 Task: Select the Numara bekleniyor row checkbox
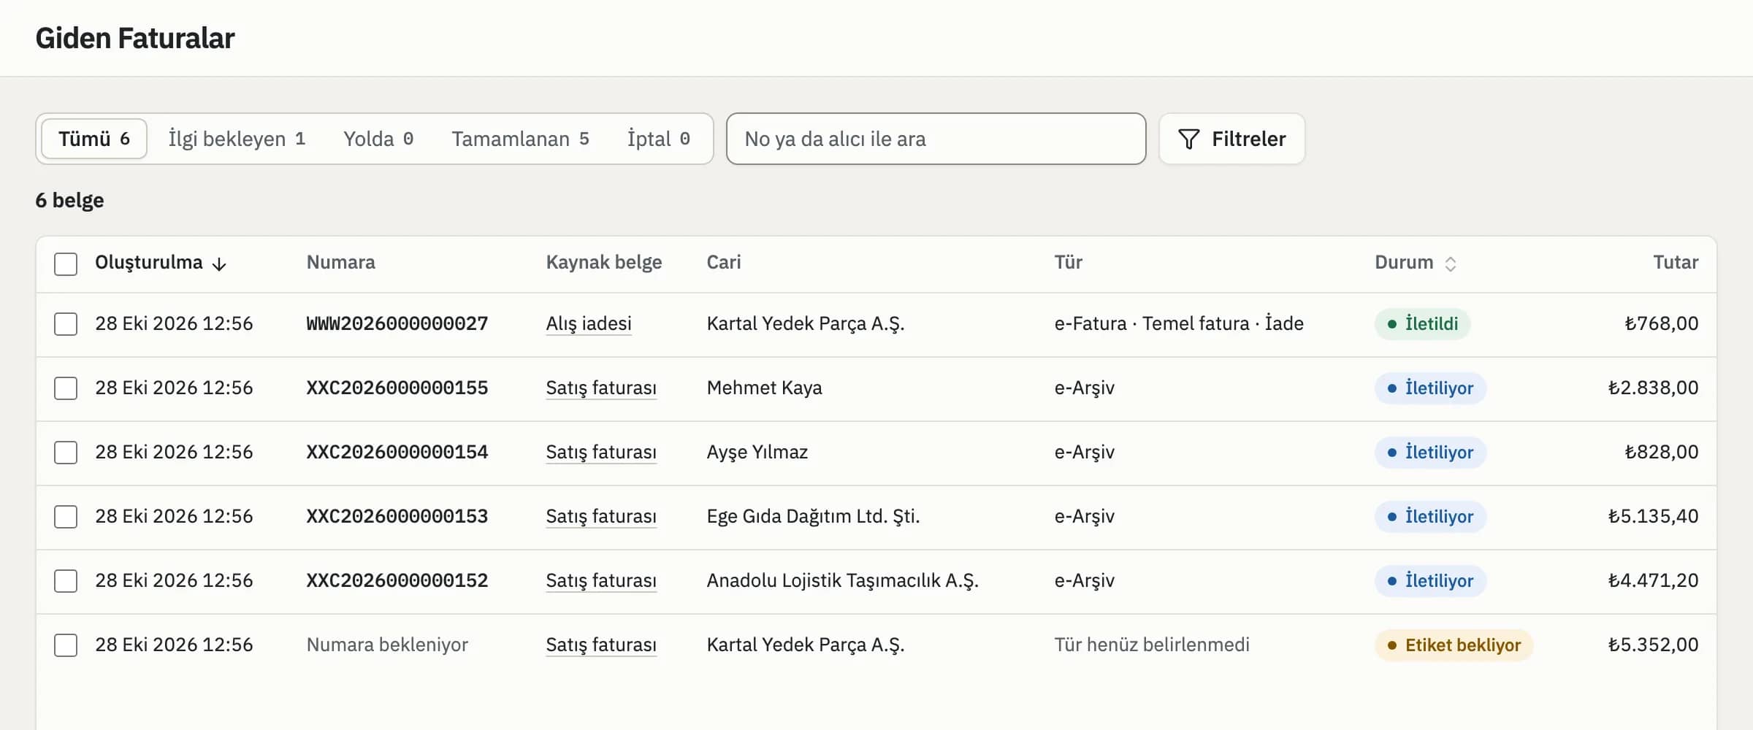(x=66, y=645)
